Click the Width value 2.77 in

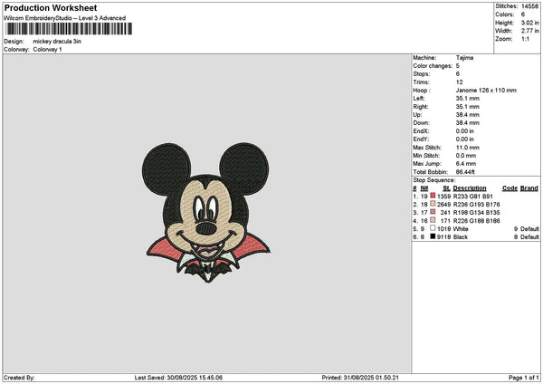pos(530,31)
